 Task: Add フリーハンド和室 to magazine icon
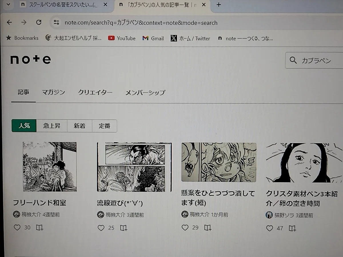[x=39, y=228]
